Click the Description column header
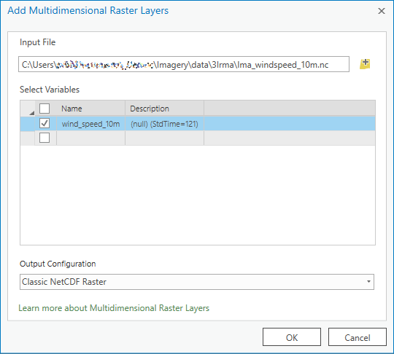The height and width of the screenshot is (354, 394). 164,109
